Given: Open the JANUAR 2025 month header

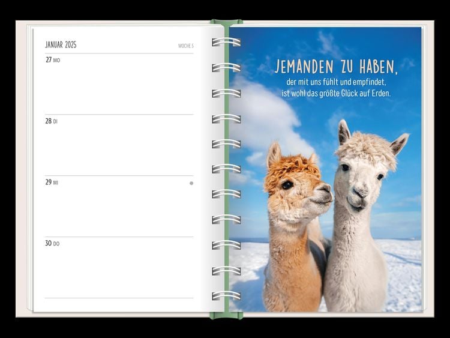Looking at the screenshot, I should click(x=61, y=45).
